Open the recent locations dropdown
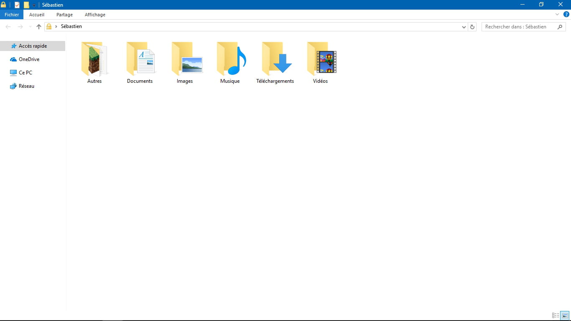The width and height of the screenshot is (571, 321). pos(30,27)
